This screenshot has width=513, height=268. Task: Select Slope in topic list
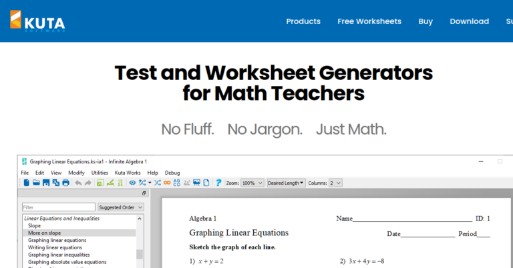point(34,225)
